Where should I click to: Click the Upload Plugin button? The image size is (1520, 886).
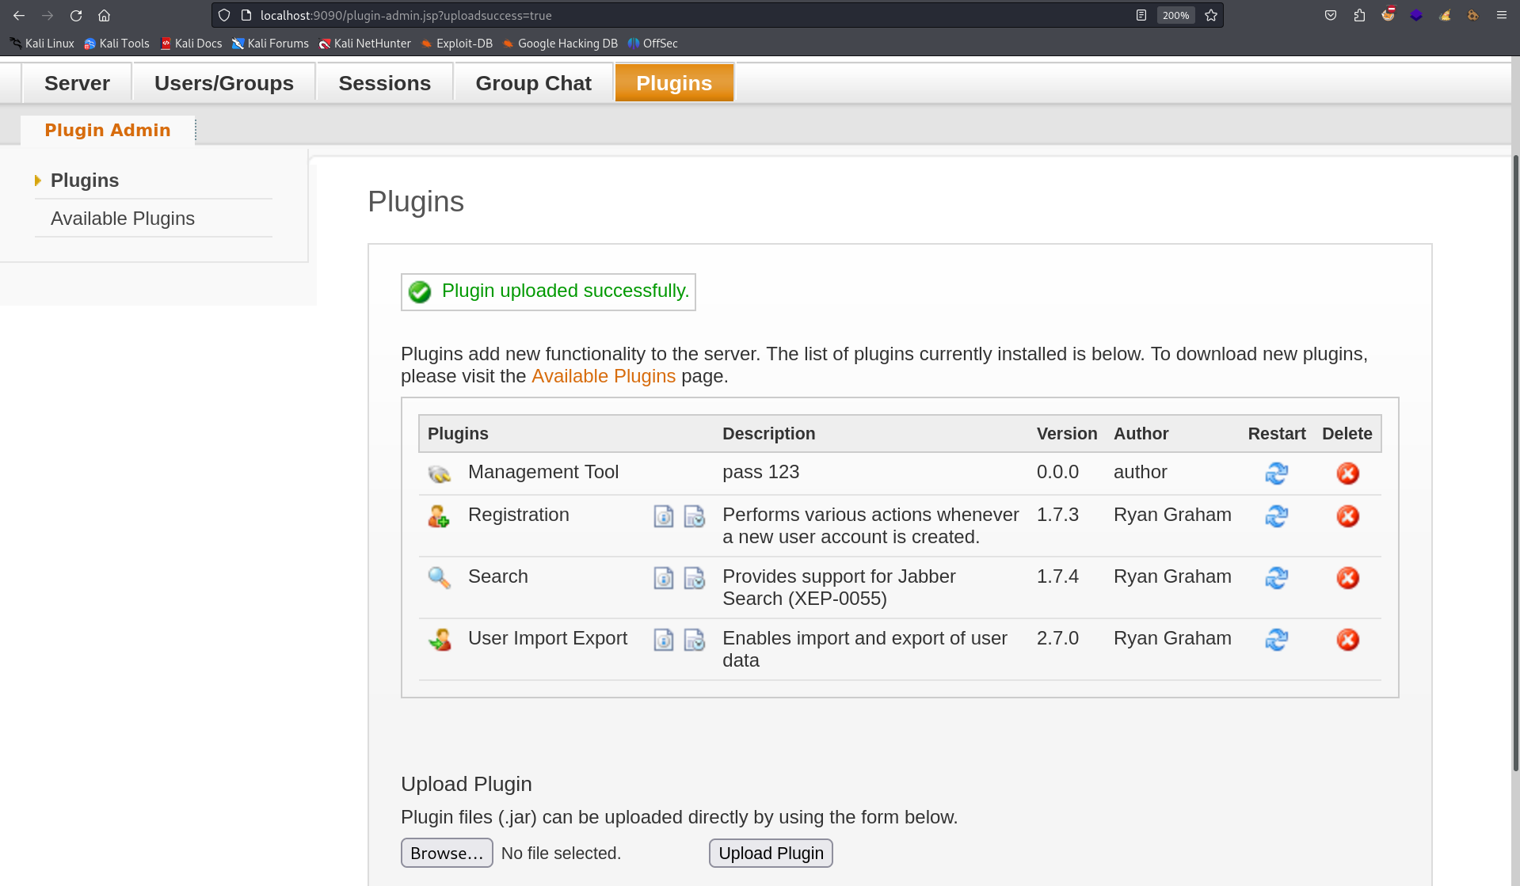(x=771, y=854)
